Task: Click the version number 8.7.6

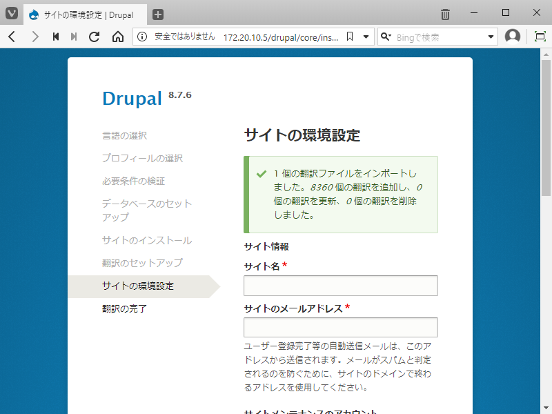Action: [180, 95]
